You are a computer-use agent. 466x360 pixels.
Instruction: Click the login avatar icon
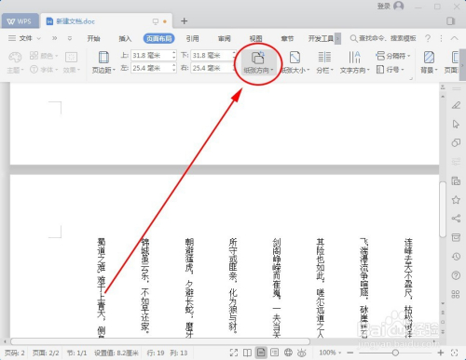pos(399,6)
